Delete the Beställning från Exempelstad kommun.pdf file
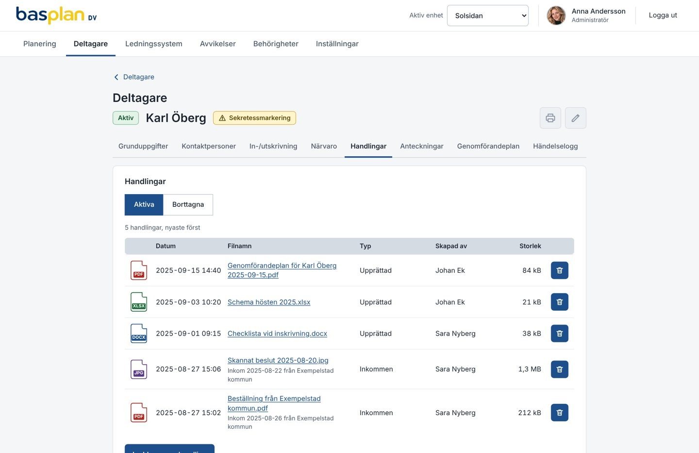 click(560, 413)
